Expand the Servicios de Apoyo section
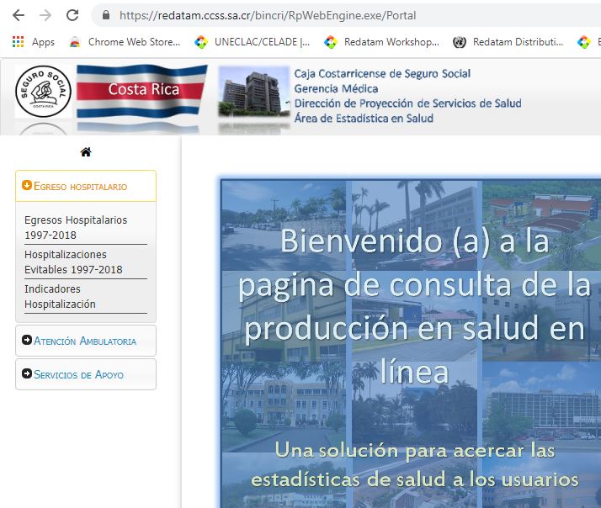Screen dimensions: 601x508 (85, 374)
